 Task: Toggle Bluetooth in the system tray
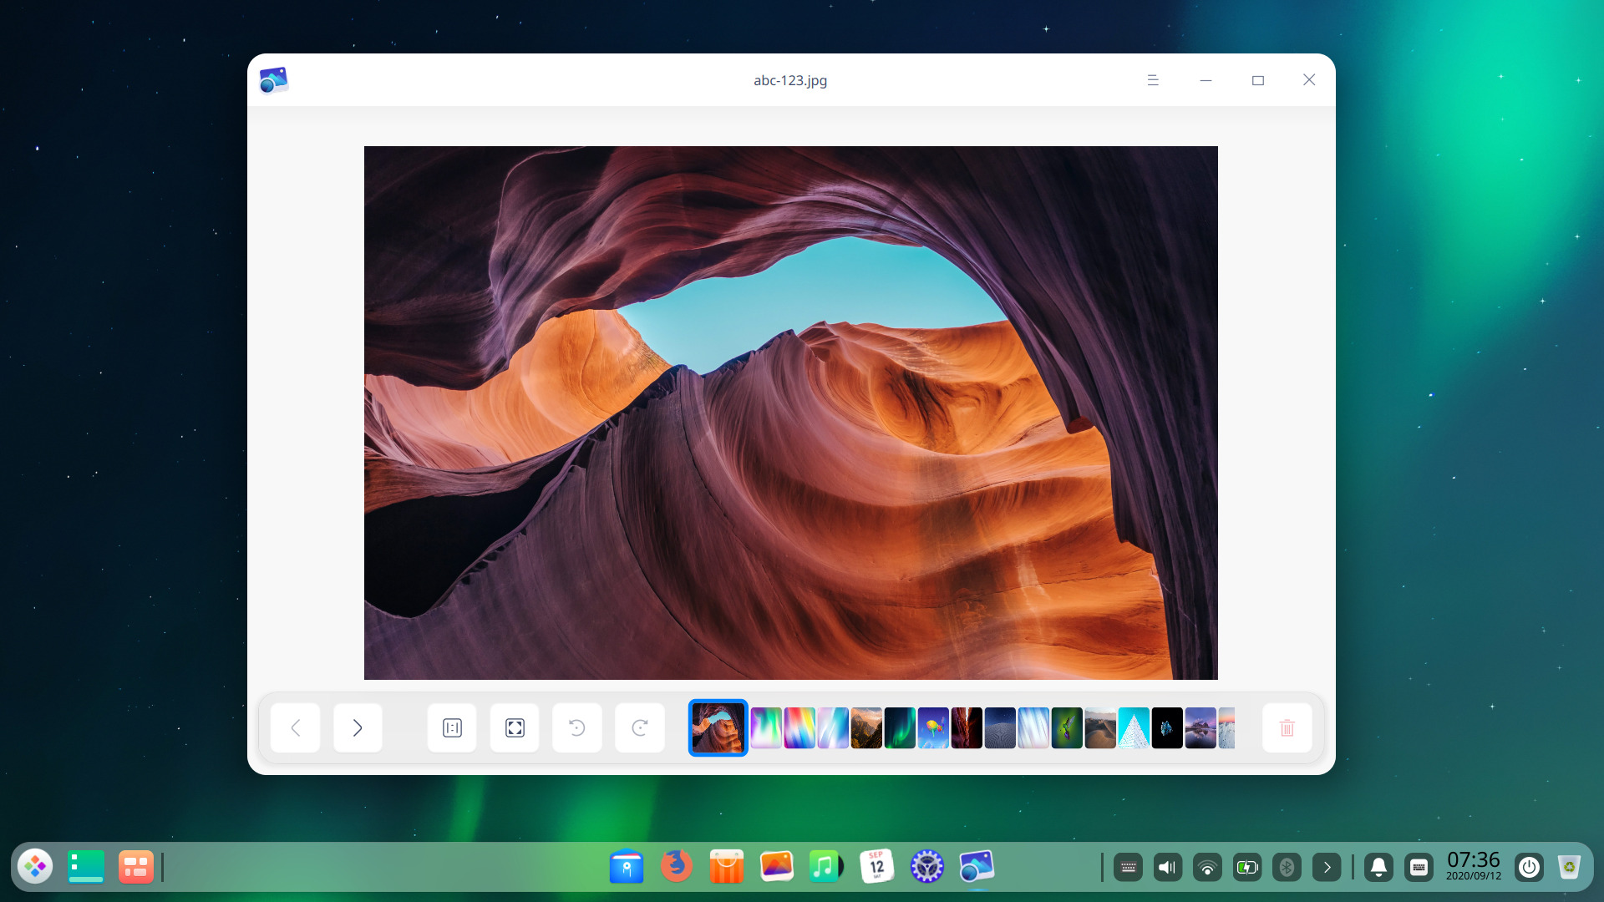tap(1287, 866)
